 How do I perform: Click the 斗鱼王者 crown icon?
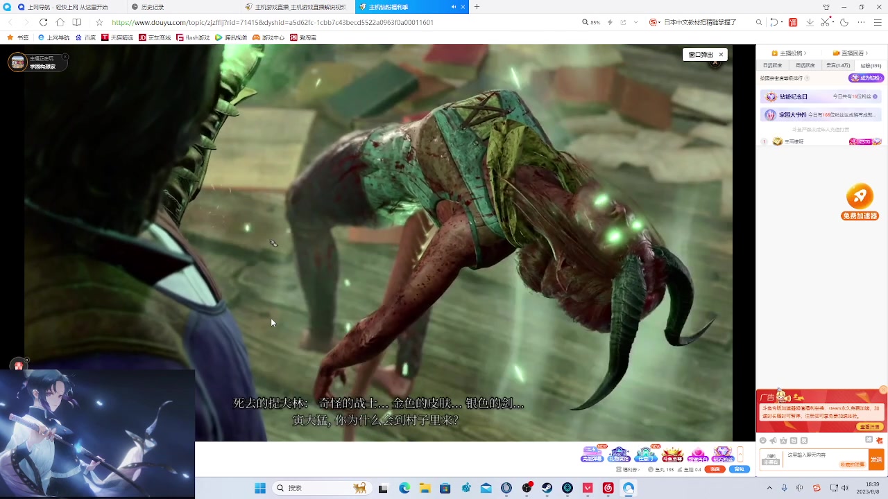[672, 454]
